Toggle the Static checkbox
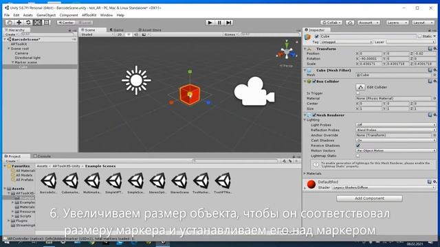Viewport: 440px width, 247px height. point(420,36)
